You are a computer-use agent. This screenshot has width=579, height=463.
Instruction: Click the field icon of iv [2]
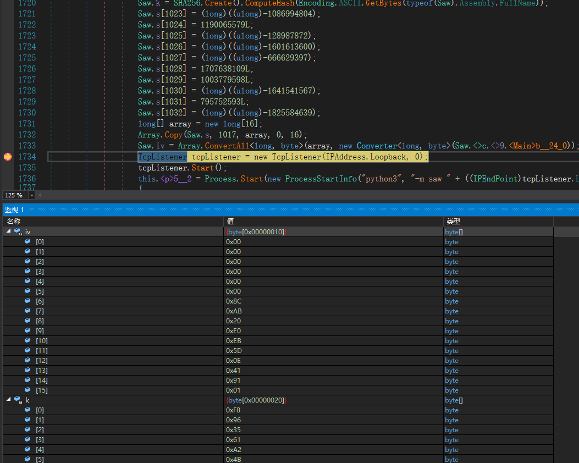[27, 261]
